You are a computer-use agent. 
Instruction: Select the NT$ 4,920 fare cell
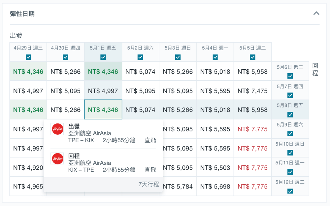[27, 167]
